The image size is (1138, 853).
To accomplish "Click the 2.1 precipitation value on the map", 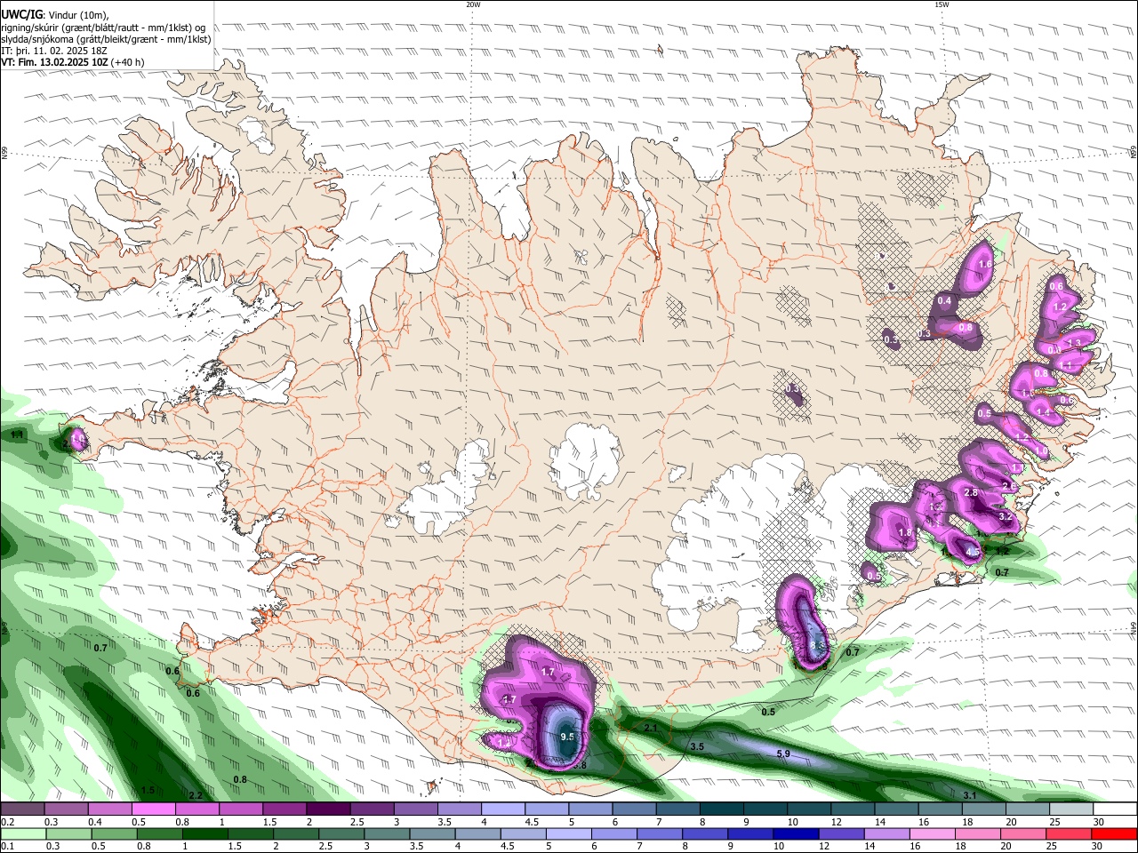I will (x=651, y=728).
